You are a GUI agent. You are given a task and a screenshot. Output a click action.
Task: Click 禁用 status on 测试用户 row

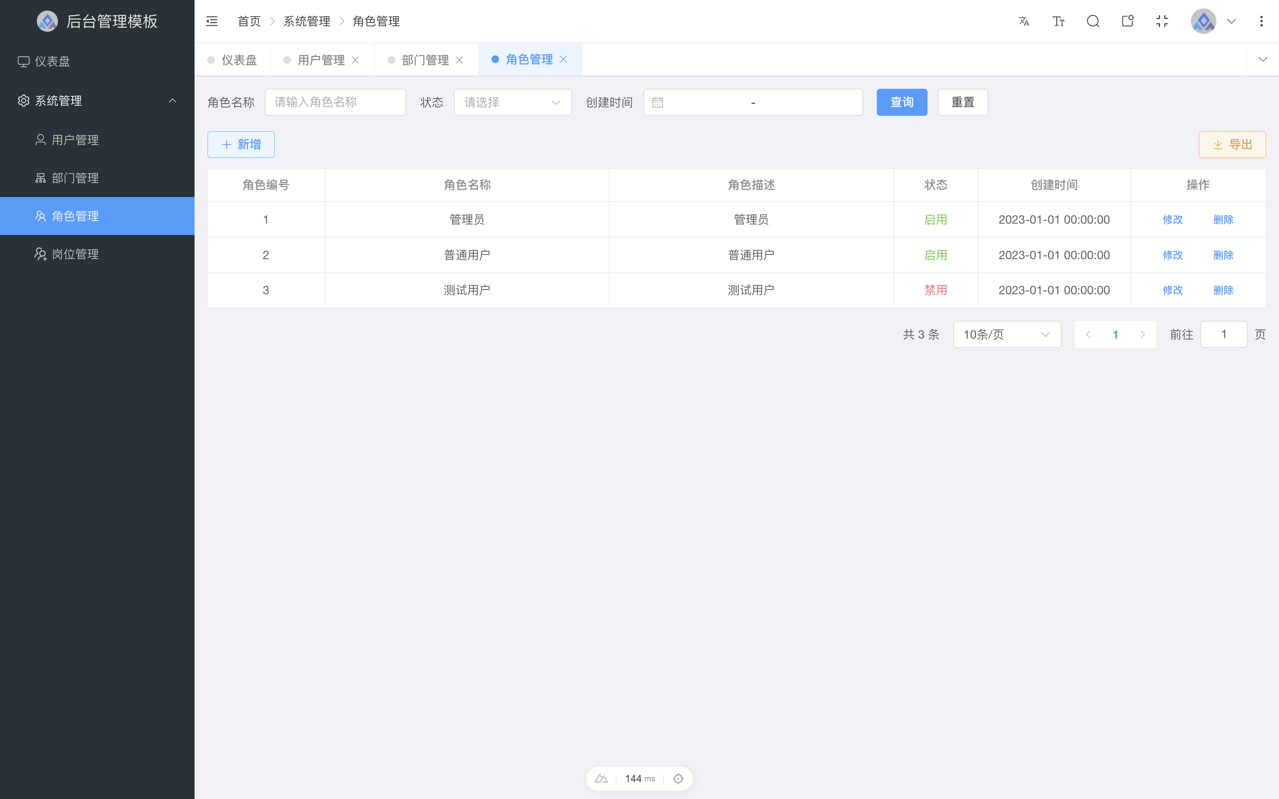(936, 290)
